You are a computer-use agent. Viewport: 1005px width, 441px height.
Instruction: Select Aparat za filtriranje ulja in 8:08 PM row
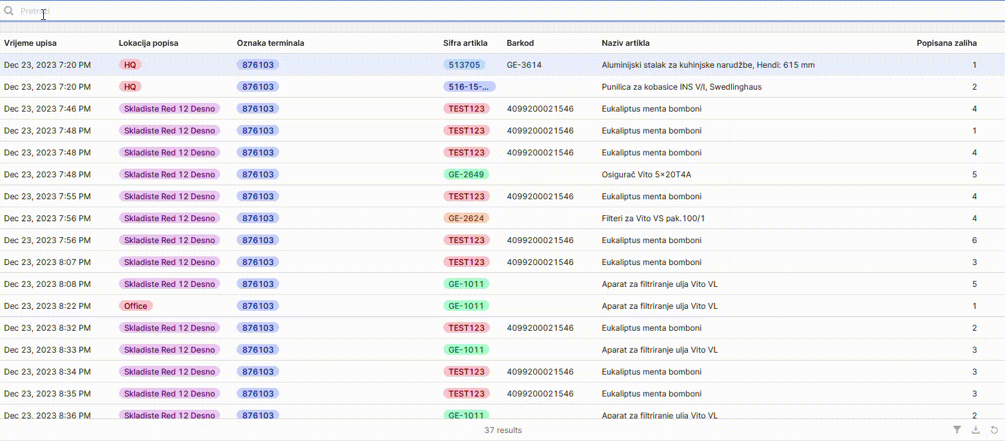659,284
